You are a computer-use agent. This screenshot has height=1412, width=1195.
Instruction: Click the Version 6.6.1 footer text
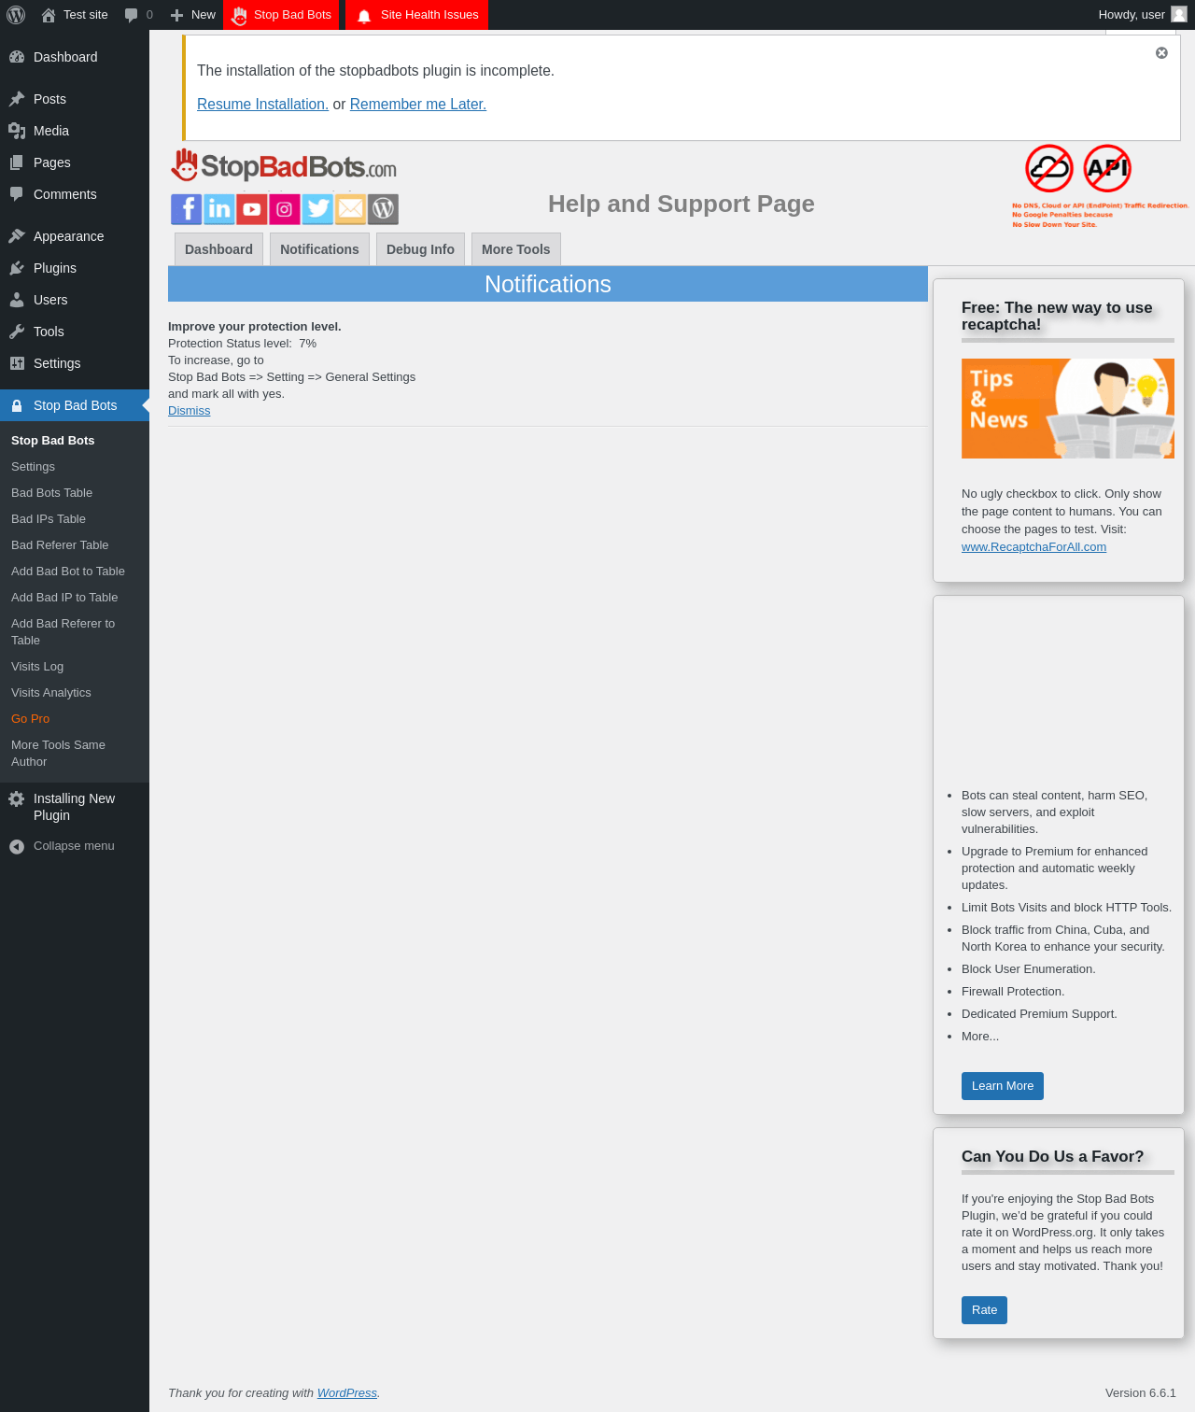(1141, 1393)
